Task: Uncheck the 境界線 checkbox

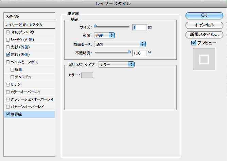Action: 8,114
